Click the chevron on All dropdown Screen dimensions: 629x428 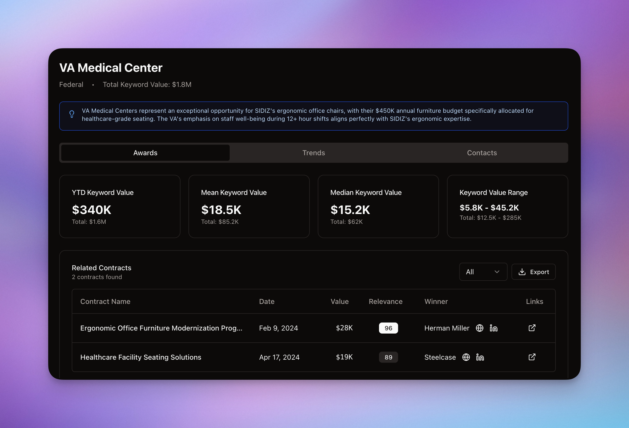497,272
